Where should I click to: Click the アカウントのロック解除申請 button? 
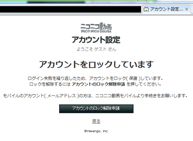(x=96, y=109)
